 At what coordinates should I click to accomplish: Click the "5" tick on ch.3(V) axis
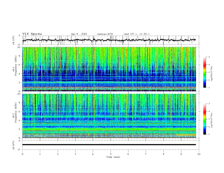(x=20, y=141)
